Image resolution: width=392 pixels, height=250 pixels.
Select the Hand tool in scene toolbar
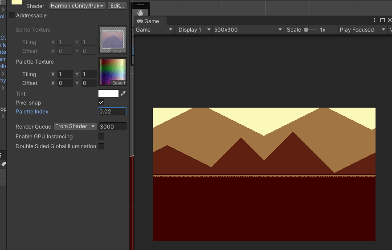coord(141,12)
